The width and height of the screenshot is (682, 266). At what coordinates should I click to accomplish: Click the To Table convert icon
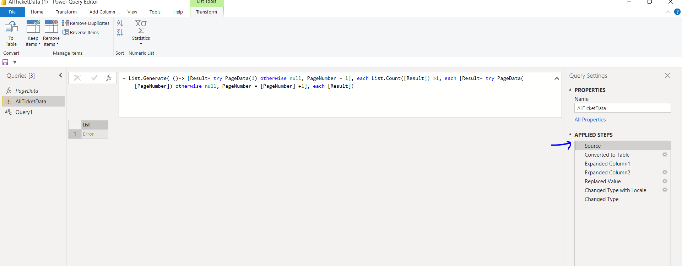coord(11,33)
